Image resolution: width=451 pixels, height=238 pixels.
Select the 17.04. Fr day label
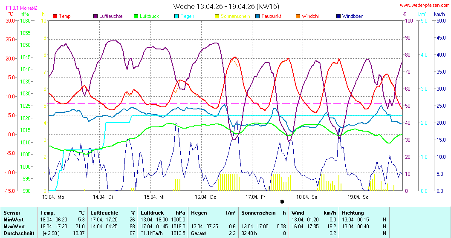(x=255, y=197)
